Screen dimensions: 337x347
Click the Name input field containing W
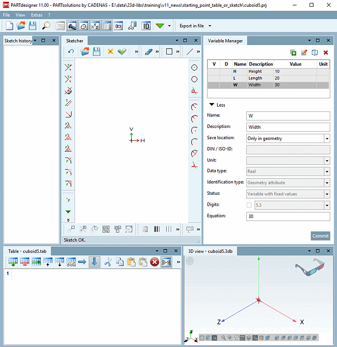(288, 116)
